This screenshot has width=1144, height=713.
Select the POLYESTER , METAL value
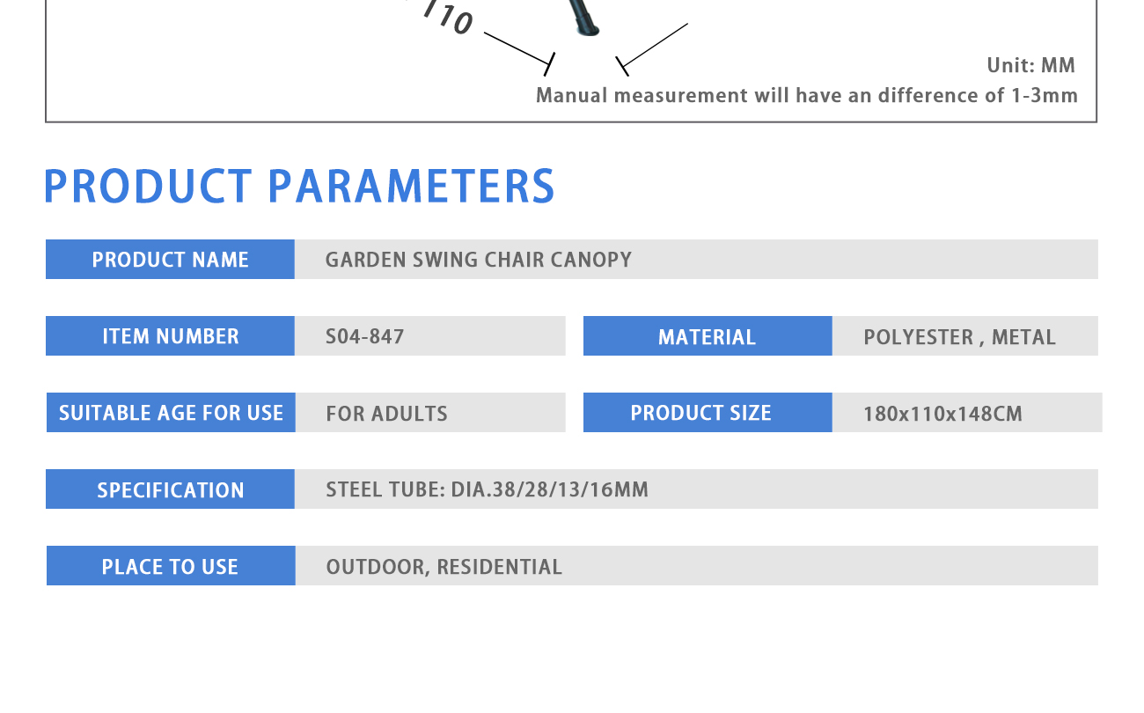tap(959, 337)
